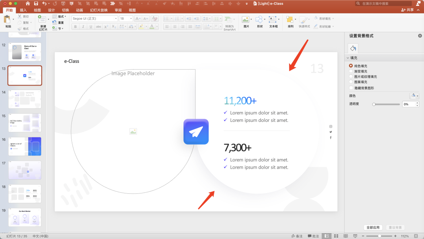
Task: Start slideshow from beginning via title bar icon
Action: tap(63, 4)
